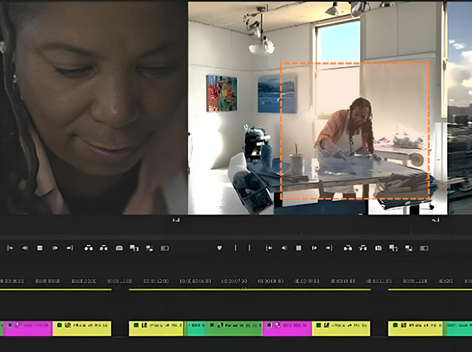Image resolution: width=472 pixels, height=352 pixels.
Task: Click first binocular-style icon under right viewer
Action: click(x=348, y=248)
